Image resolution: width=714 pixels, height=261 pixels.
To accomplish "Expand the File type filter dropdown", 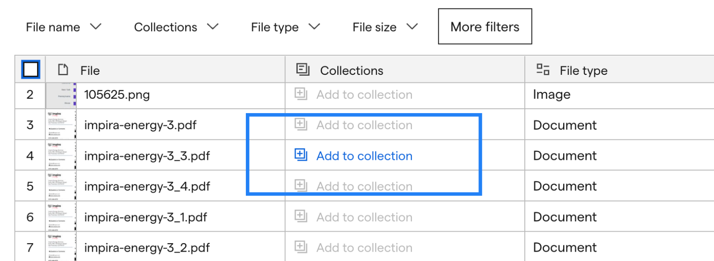I will [286, 27].
